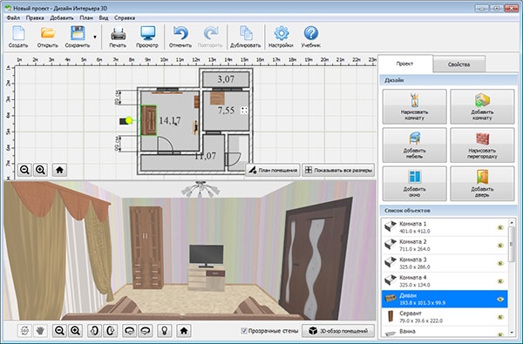Rotate 3D view right with horizontal orbit icon

tap(145, 331)
